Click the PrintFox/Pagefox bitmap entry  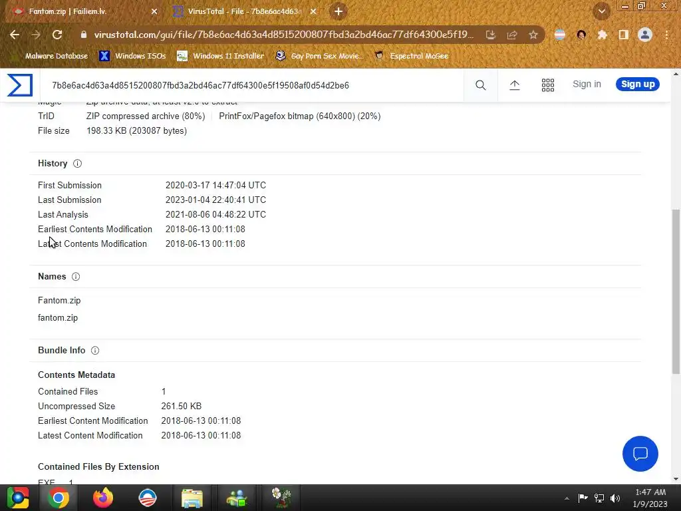pyautogui.click(x=300, y=116)
